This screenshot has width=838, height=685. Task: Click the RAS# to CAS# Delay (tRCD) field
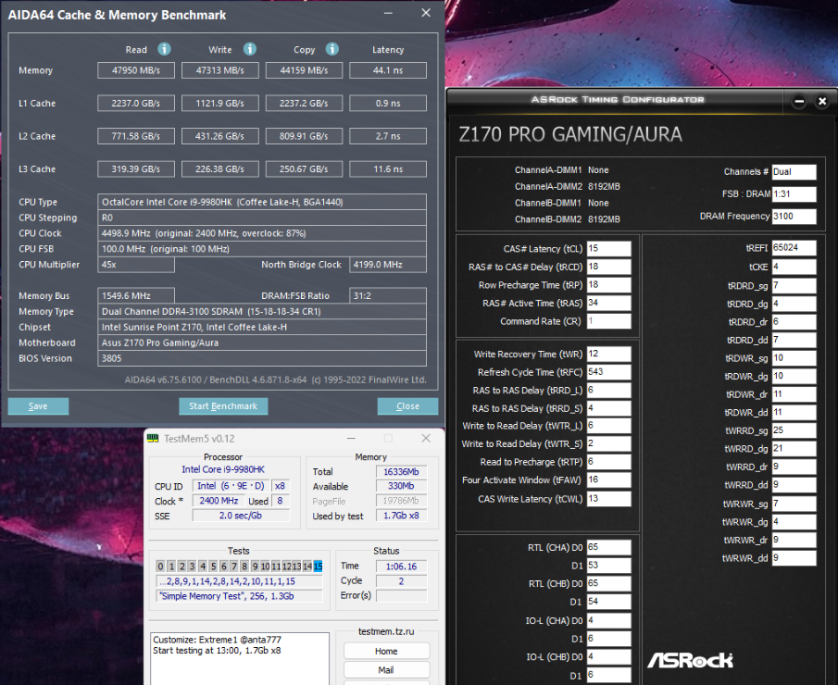[x=608, y=267]
